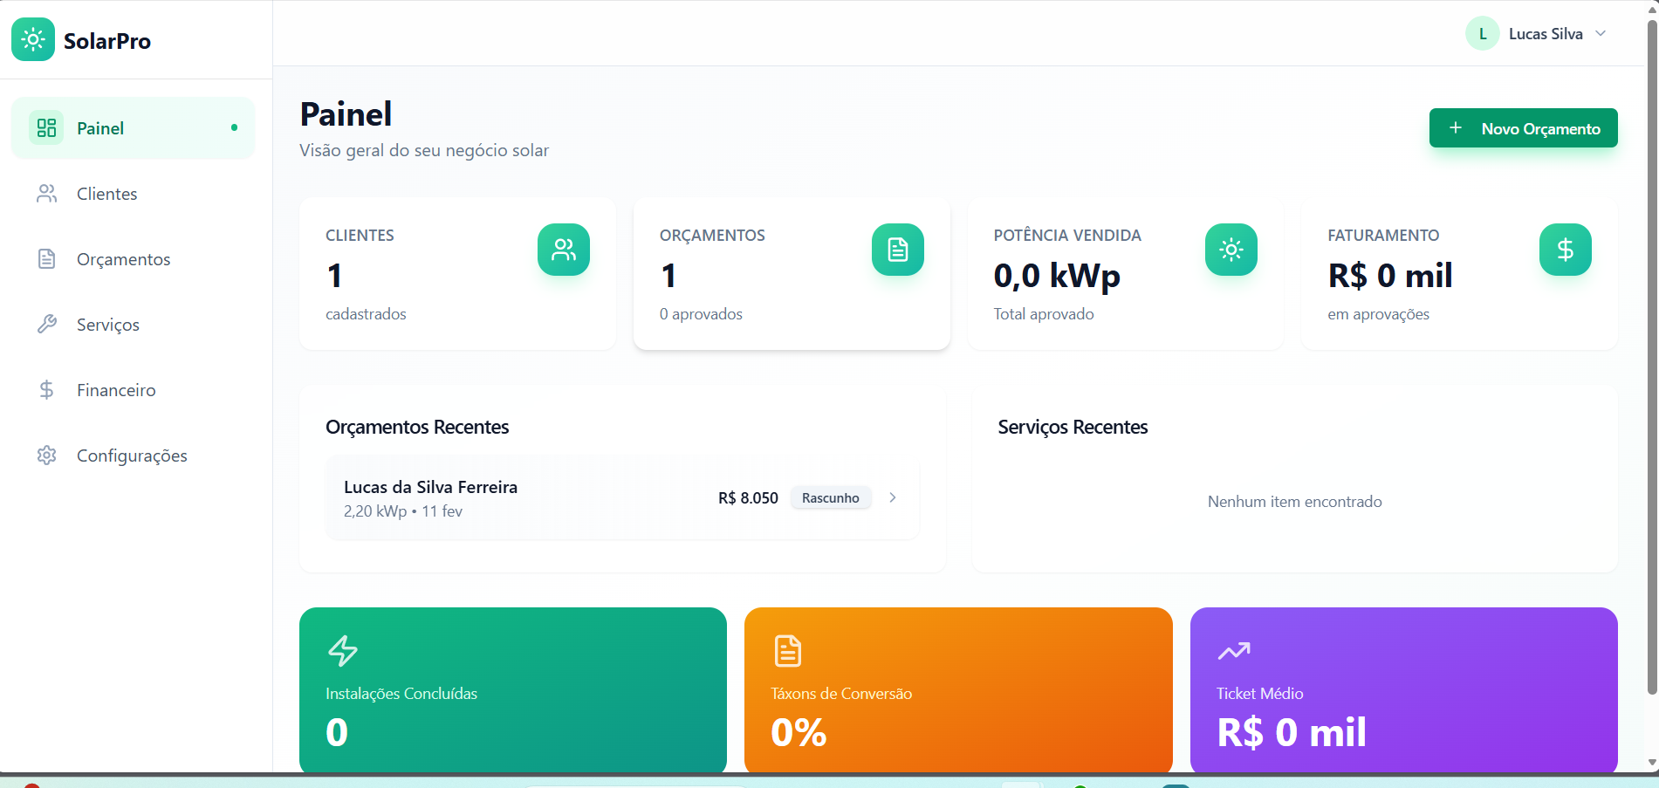This screenshot has height=788, width=1659.
Task: Click the Clientes people icon in sidebar
Action: pyautogui.click(x=46, y=194)
